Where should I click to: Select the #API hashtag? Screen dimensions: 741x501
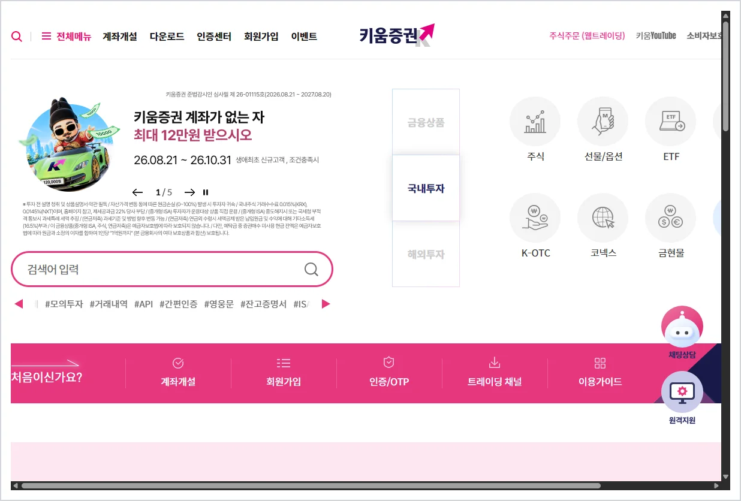143,304
